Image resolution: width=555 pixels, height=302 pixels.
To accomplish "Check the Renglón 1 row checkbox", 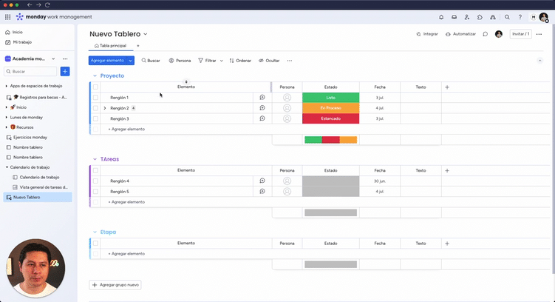I will point(95,98).
